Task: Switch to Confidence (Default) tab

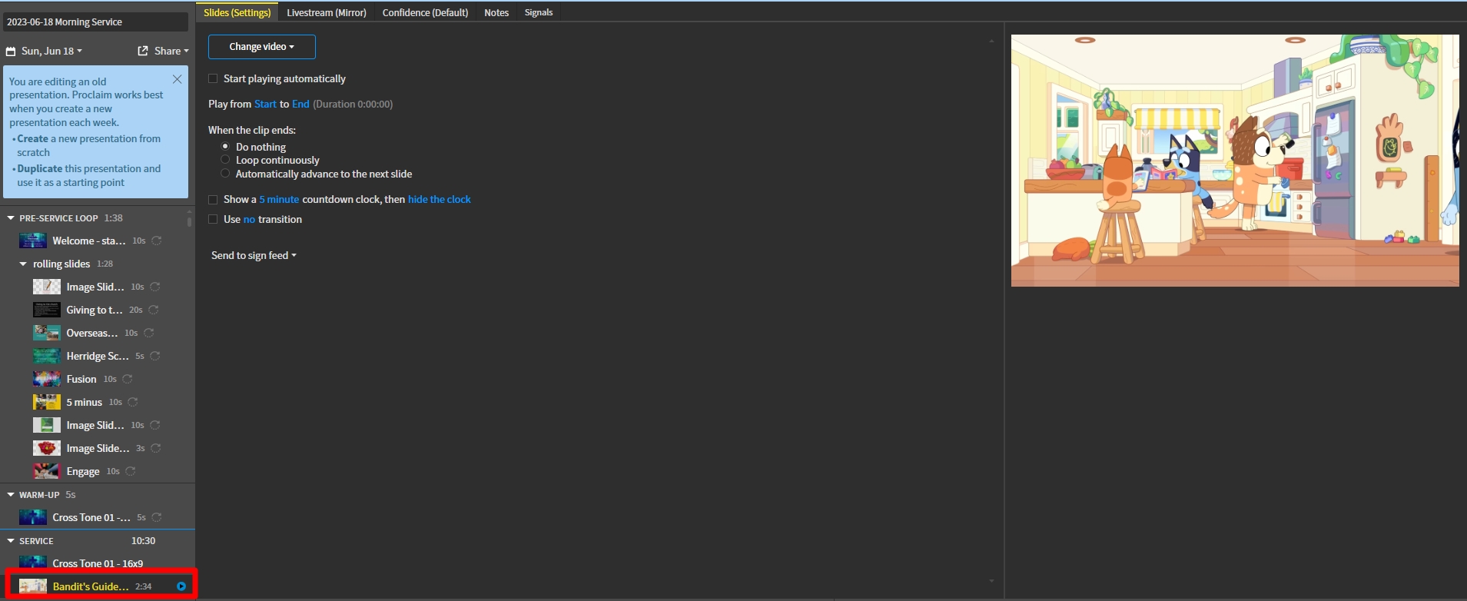Action: [425, 12]
